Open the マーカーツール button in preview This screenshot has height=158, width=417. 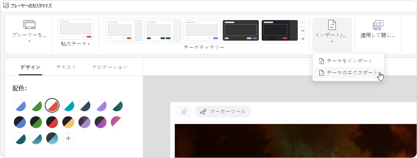pyautogui.click(x=223, y=112)
